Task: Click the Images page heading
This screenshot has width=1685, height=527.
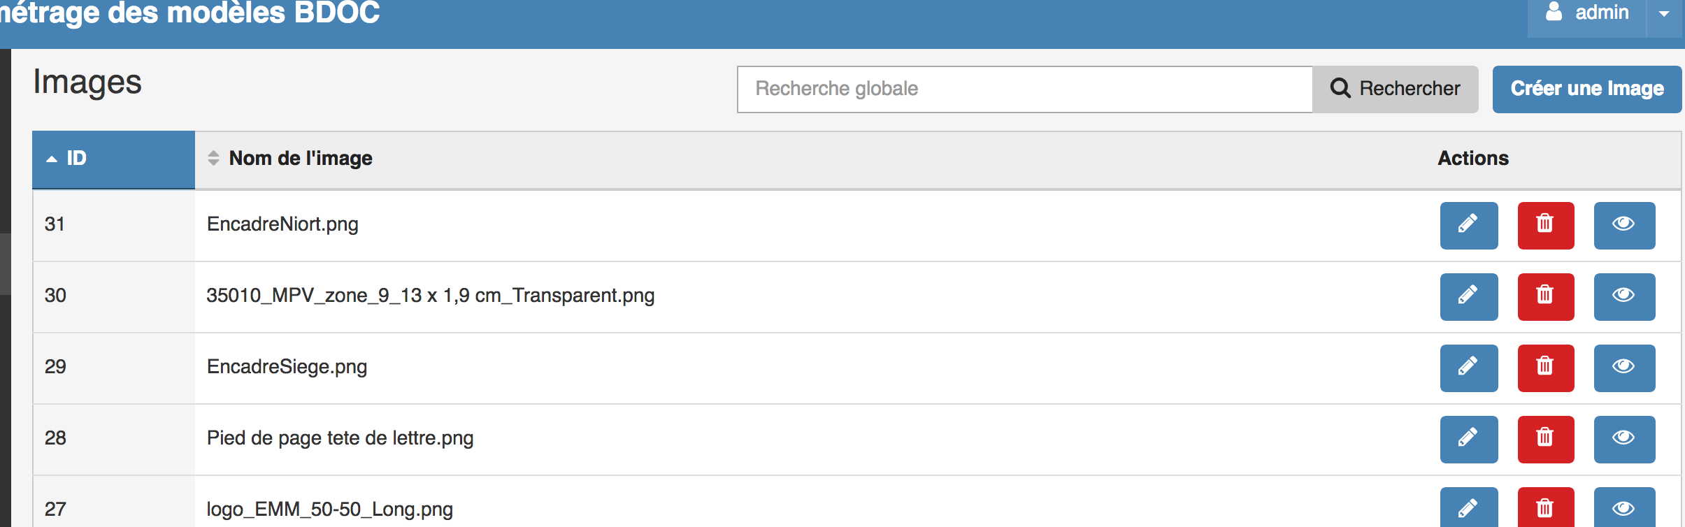Action: [87, 83]
